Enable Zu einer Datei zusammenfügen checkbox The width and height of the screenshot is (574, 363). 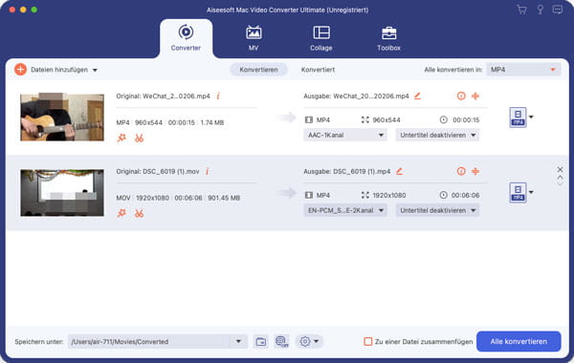coord(368,341)
